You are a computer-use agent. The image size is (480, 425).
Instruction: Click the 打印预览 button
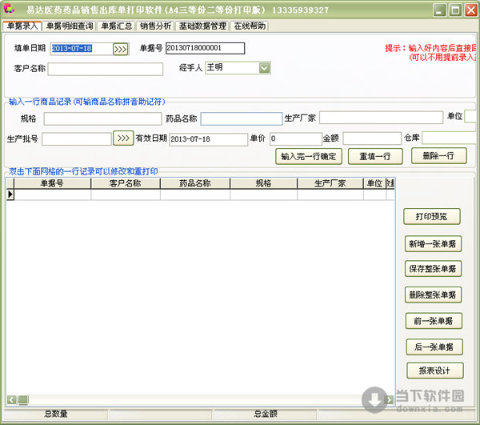pos(432,216)
